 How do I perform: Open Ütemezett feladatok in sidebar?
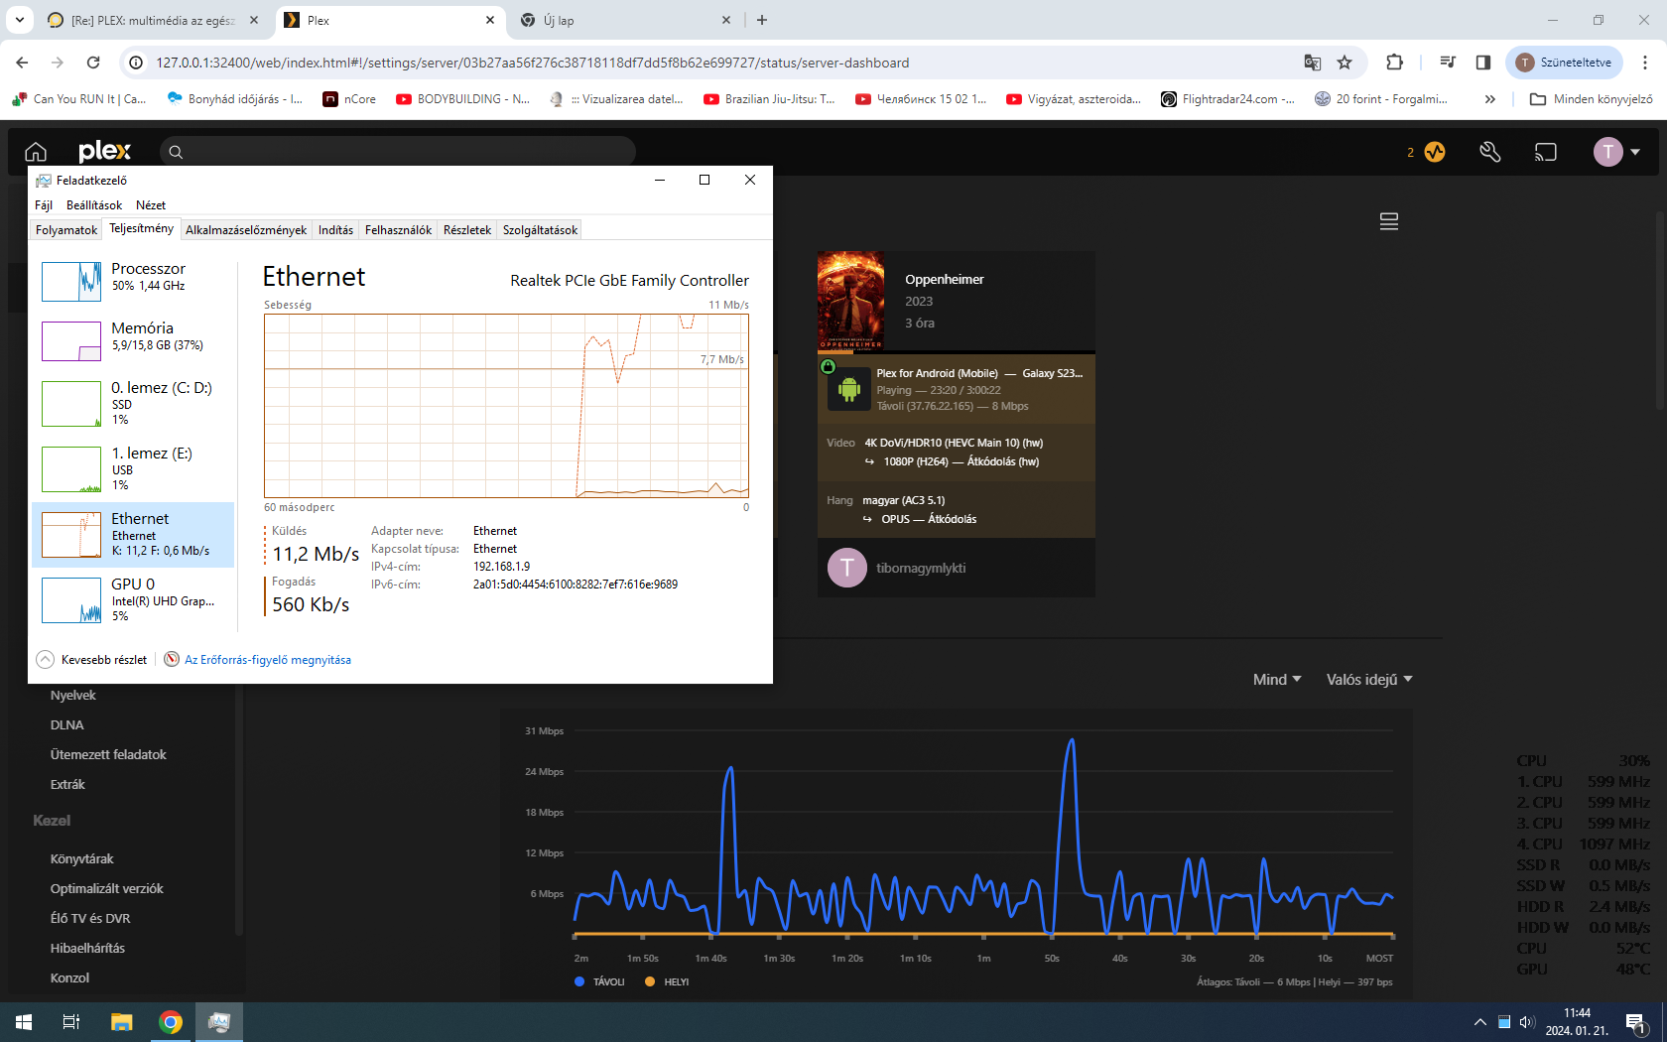tap(108, 755)
